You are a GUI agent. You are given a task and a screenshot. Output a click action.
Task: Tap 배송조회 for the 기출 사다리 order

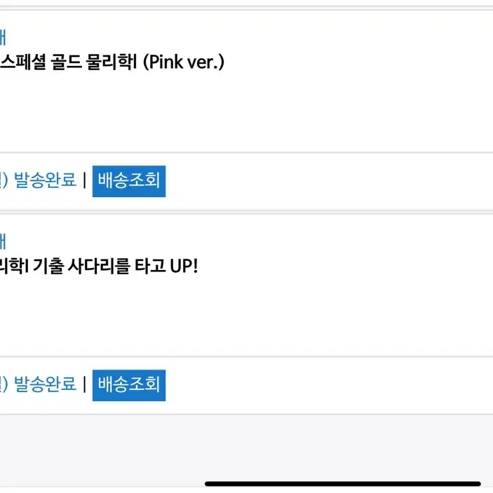(x=129, y=384)
